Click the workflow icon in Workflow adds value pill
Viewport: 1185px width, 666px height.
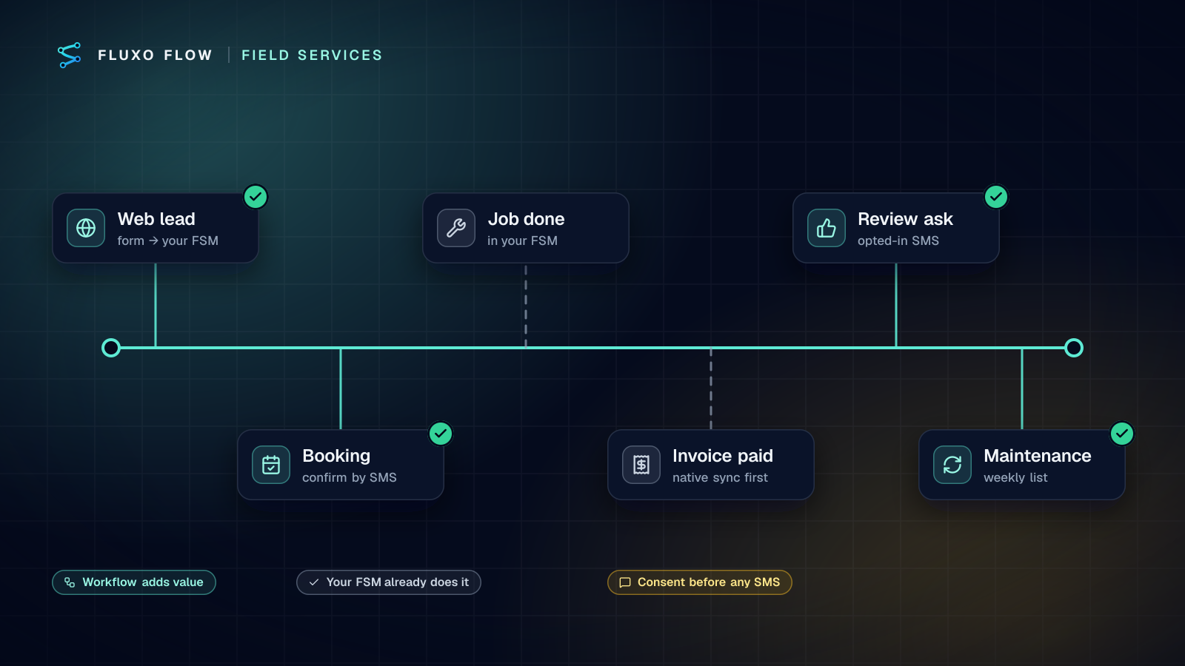tap(70, 582)
